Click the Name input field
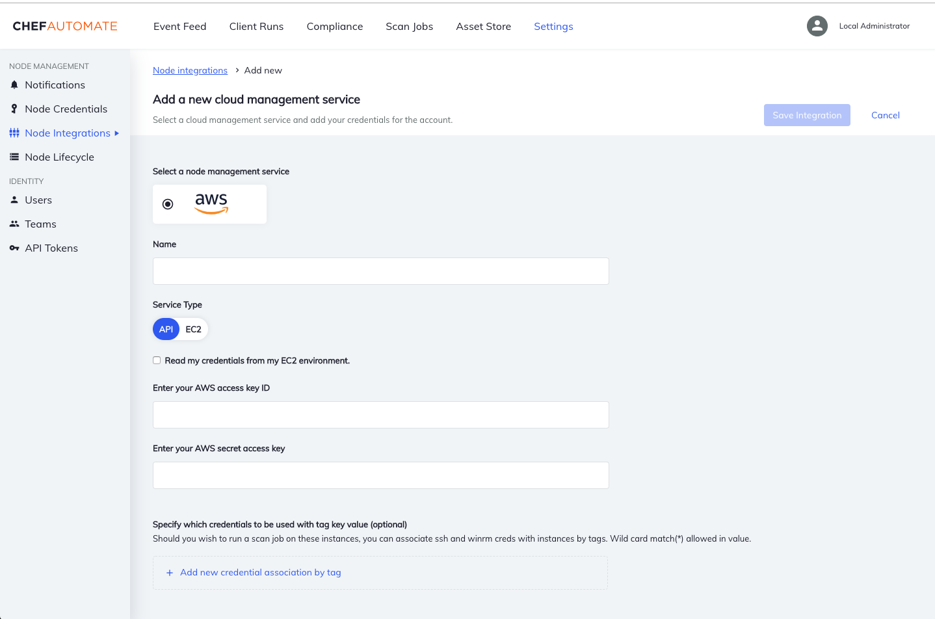The height and width of the screenshot is (619, 935). pyautogui.click(x=380, y=271)
